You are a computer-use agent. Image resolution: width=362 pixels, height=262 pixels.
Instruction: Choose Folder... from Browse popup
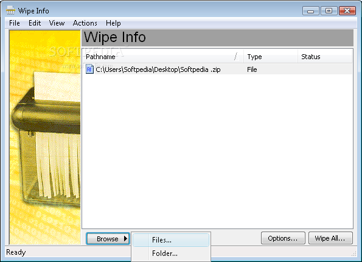[171, 253]
